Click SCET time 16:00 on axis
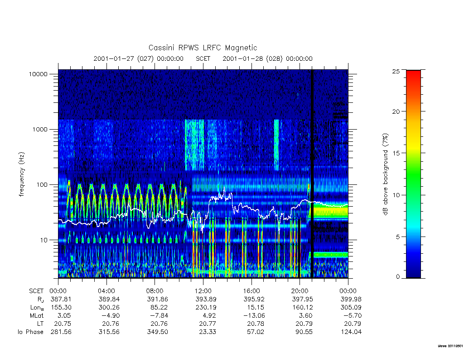 (x=251, y=291)
